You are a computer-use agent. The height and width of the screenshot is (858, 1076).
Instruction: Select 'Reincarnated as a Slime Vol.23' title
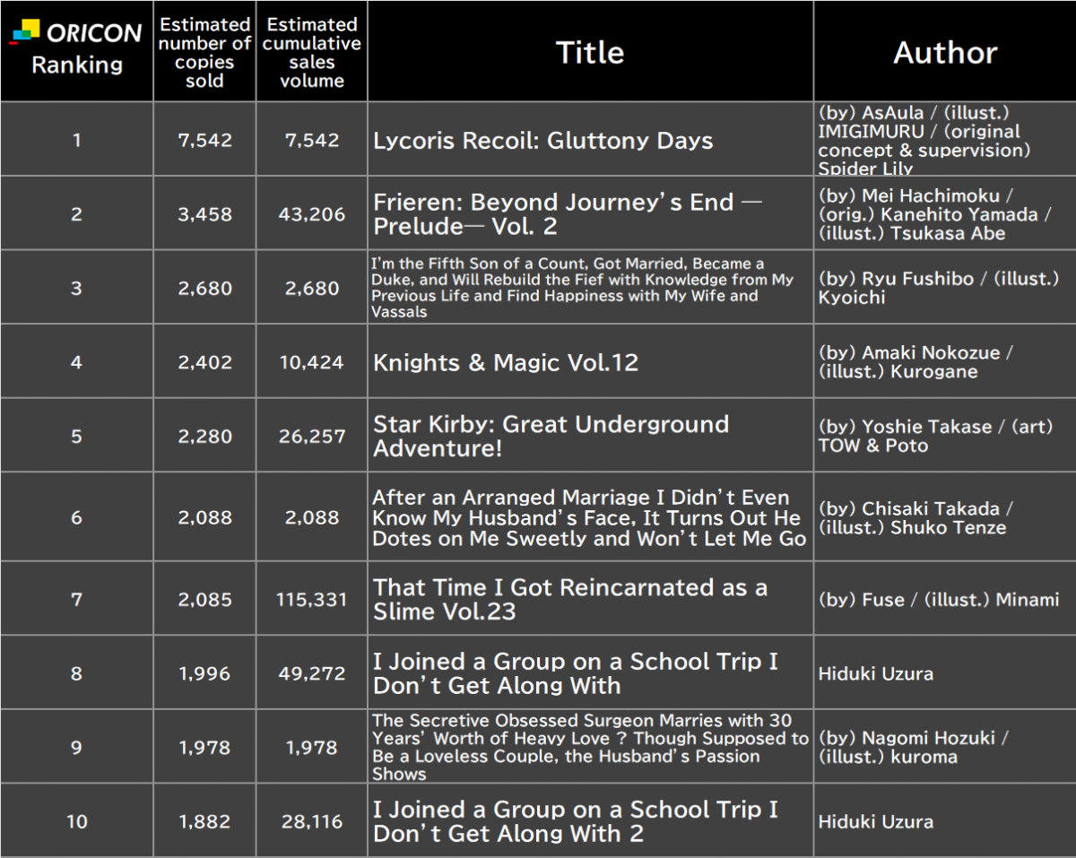[570, 600]
